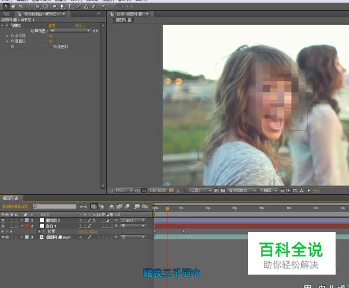Toggle the 垂直块 stopwatch

(x=12, y=41)
